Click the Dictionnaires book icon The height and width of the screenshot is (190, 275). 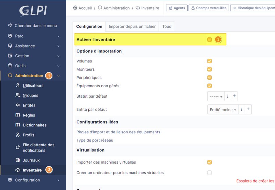tap(18, 125)
